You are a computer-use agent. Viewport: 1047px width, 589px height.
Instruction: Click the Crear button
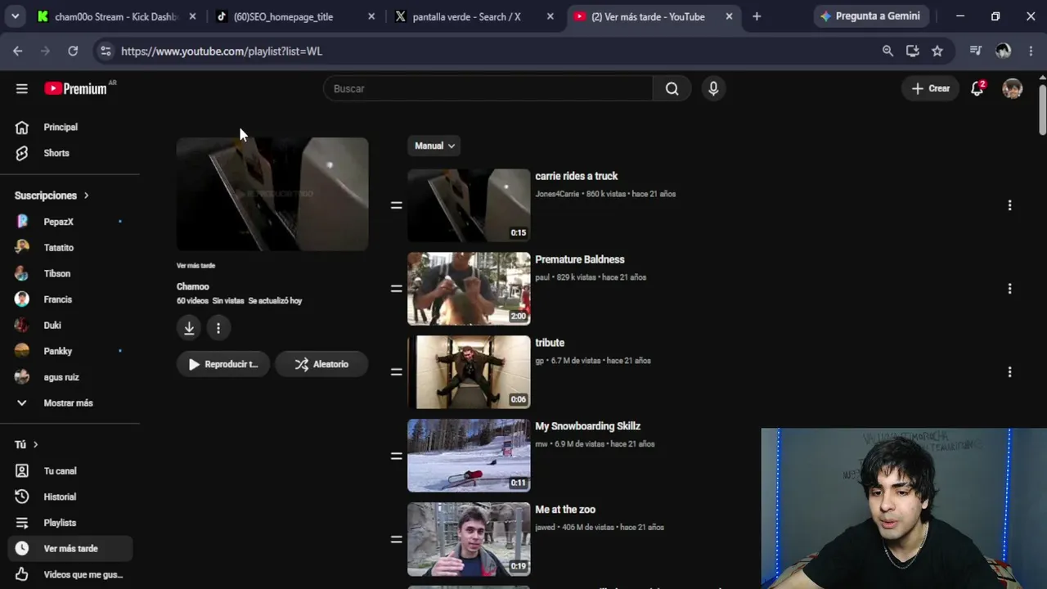[x=931, y=88]
